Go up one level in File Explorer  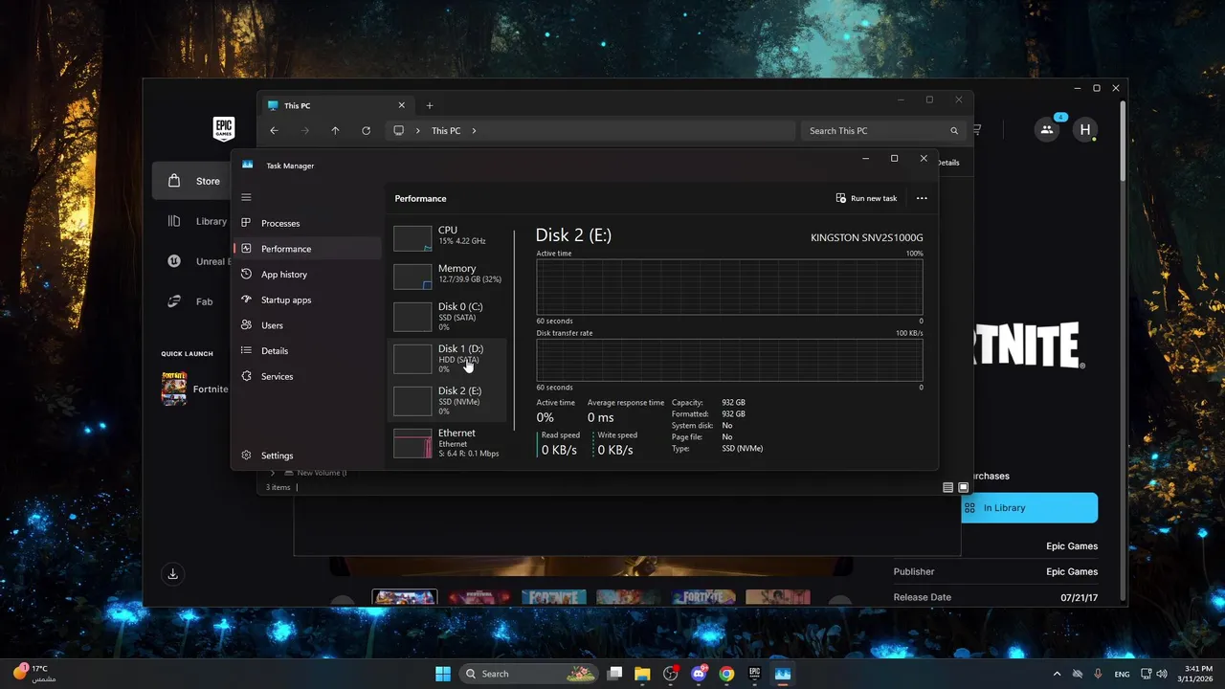click(335, 131)
